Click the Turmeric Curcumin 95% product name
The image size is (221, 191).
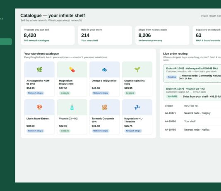[103, 120]
